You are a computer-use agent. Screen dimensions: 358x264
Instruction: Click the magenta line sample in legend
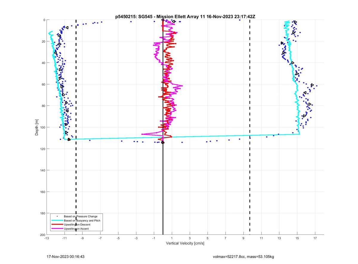pos(57,229)
